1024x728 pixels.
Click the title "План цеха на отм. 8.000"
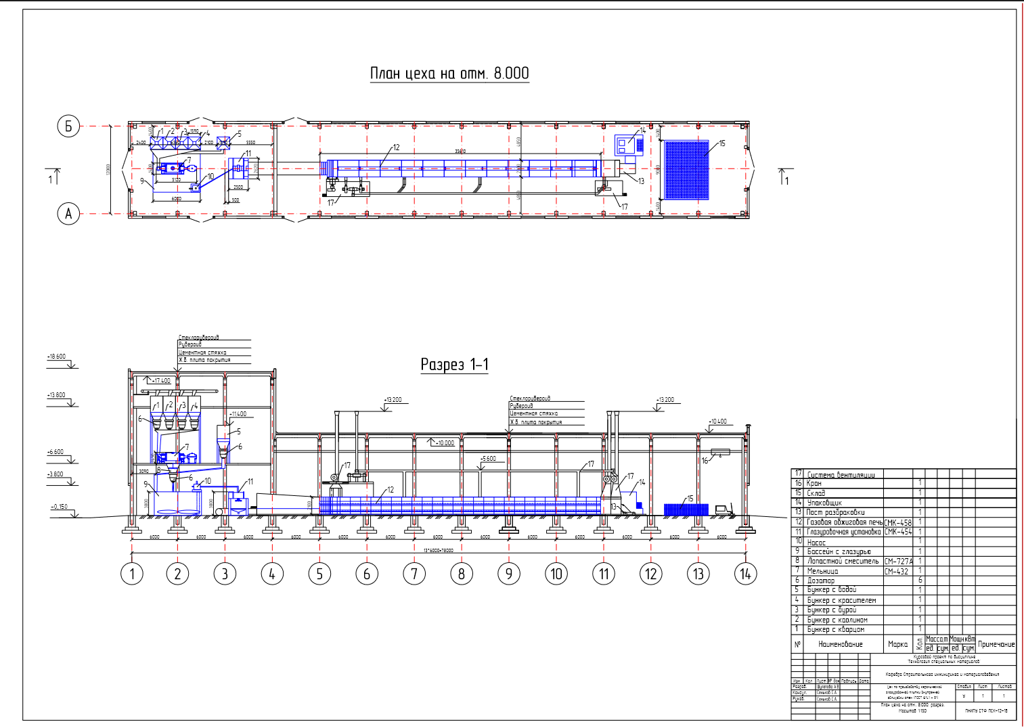(x=449, y=73)
